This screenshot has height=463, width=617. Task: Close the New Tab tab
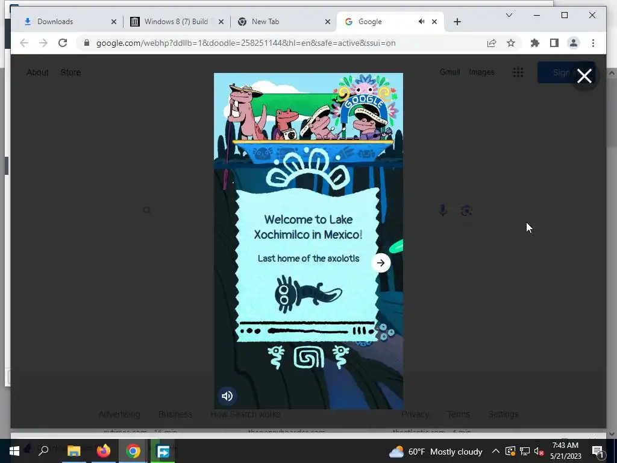pos(327,22)
